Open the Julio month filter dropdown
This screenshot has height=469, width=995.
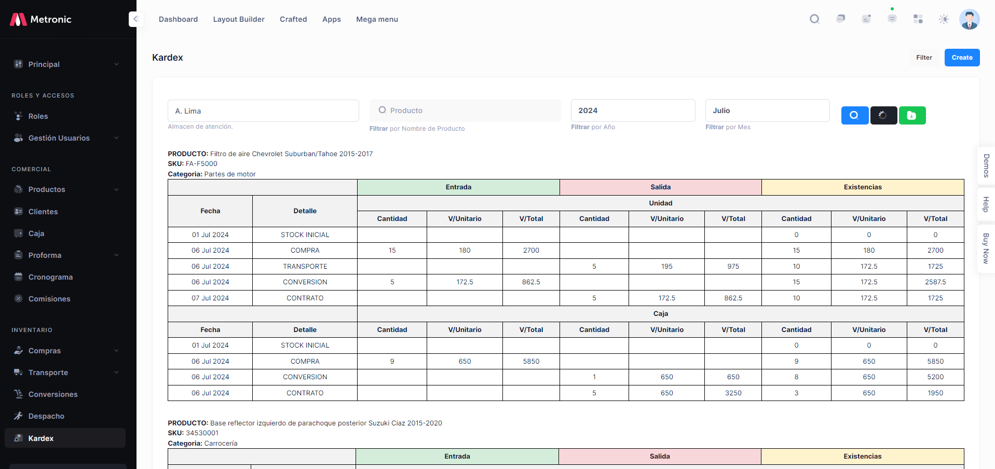click(767, 111)
